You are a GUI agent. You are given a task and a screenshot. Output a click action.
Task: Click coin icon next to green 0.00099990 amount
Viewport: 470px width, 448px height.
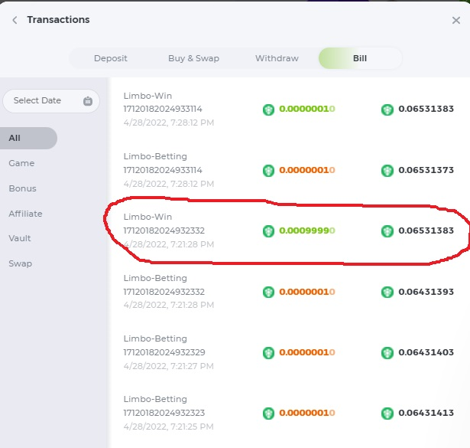click(268, 231)
